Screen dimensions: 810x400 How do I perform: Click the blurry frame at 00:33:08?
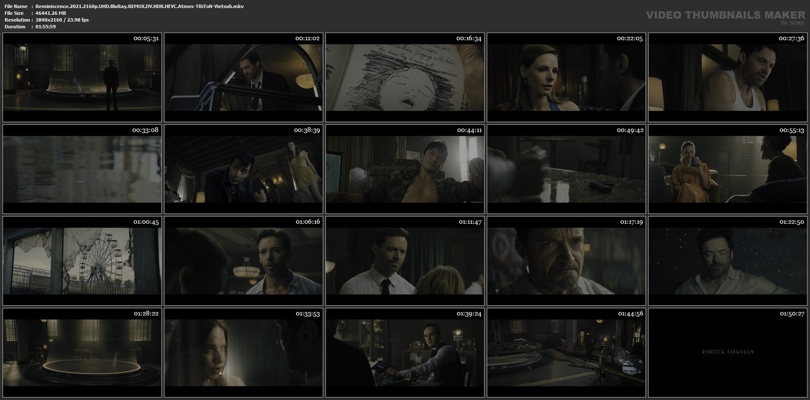(82, 169)
